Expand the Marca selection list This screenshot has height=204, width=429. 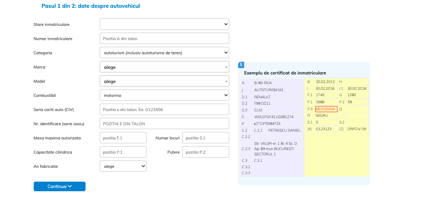[164, 67]
